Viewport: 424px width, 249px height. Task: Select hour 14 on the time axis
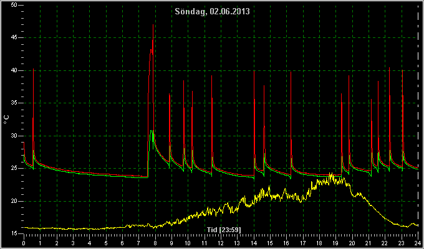tap(254, 243)
